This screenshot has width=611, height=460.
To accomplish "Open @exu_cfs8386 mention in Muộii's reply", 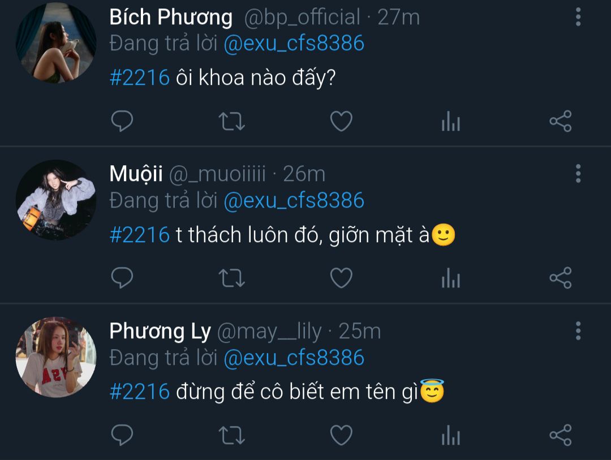I will tap(294, 201).
